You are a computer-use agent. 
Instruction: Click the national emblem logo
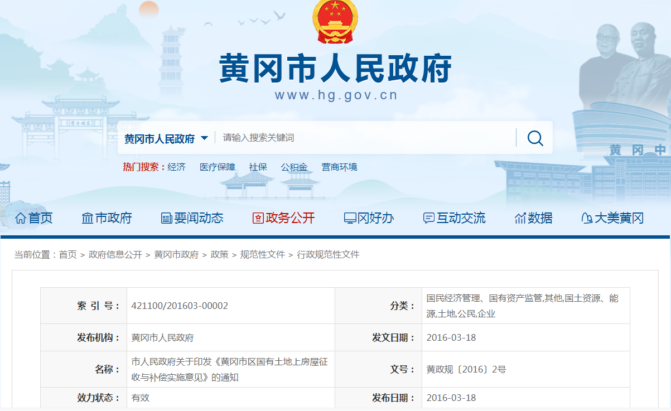pos(335,22)
